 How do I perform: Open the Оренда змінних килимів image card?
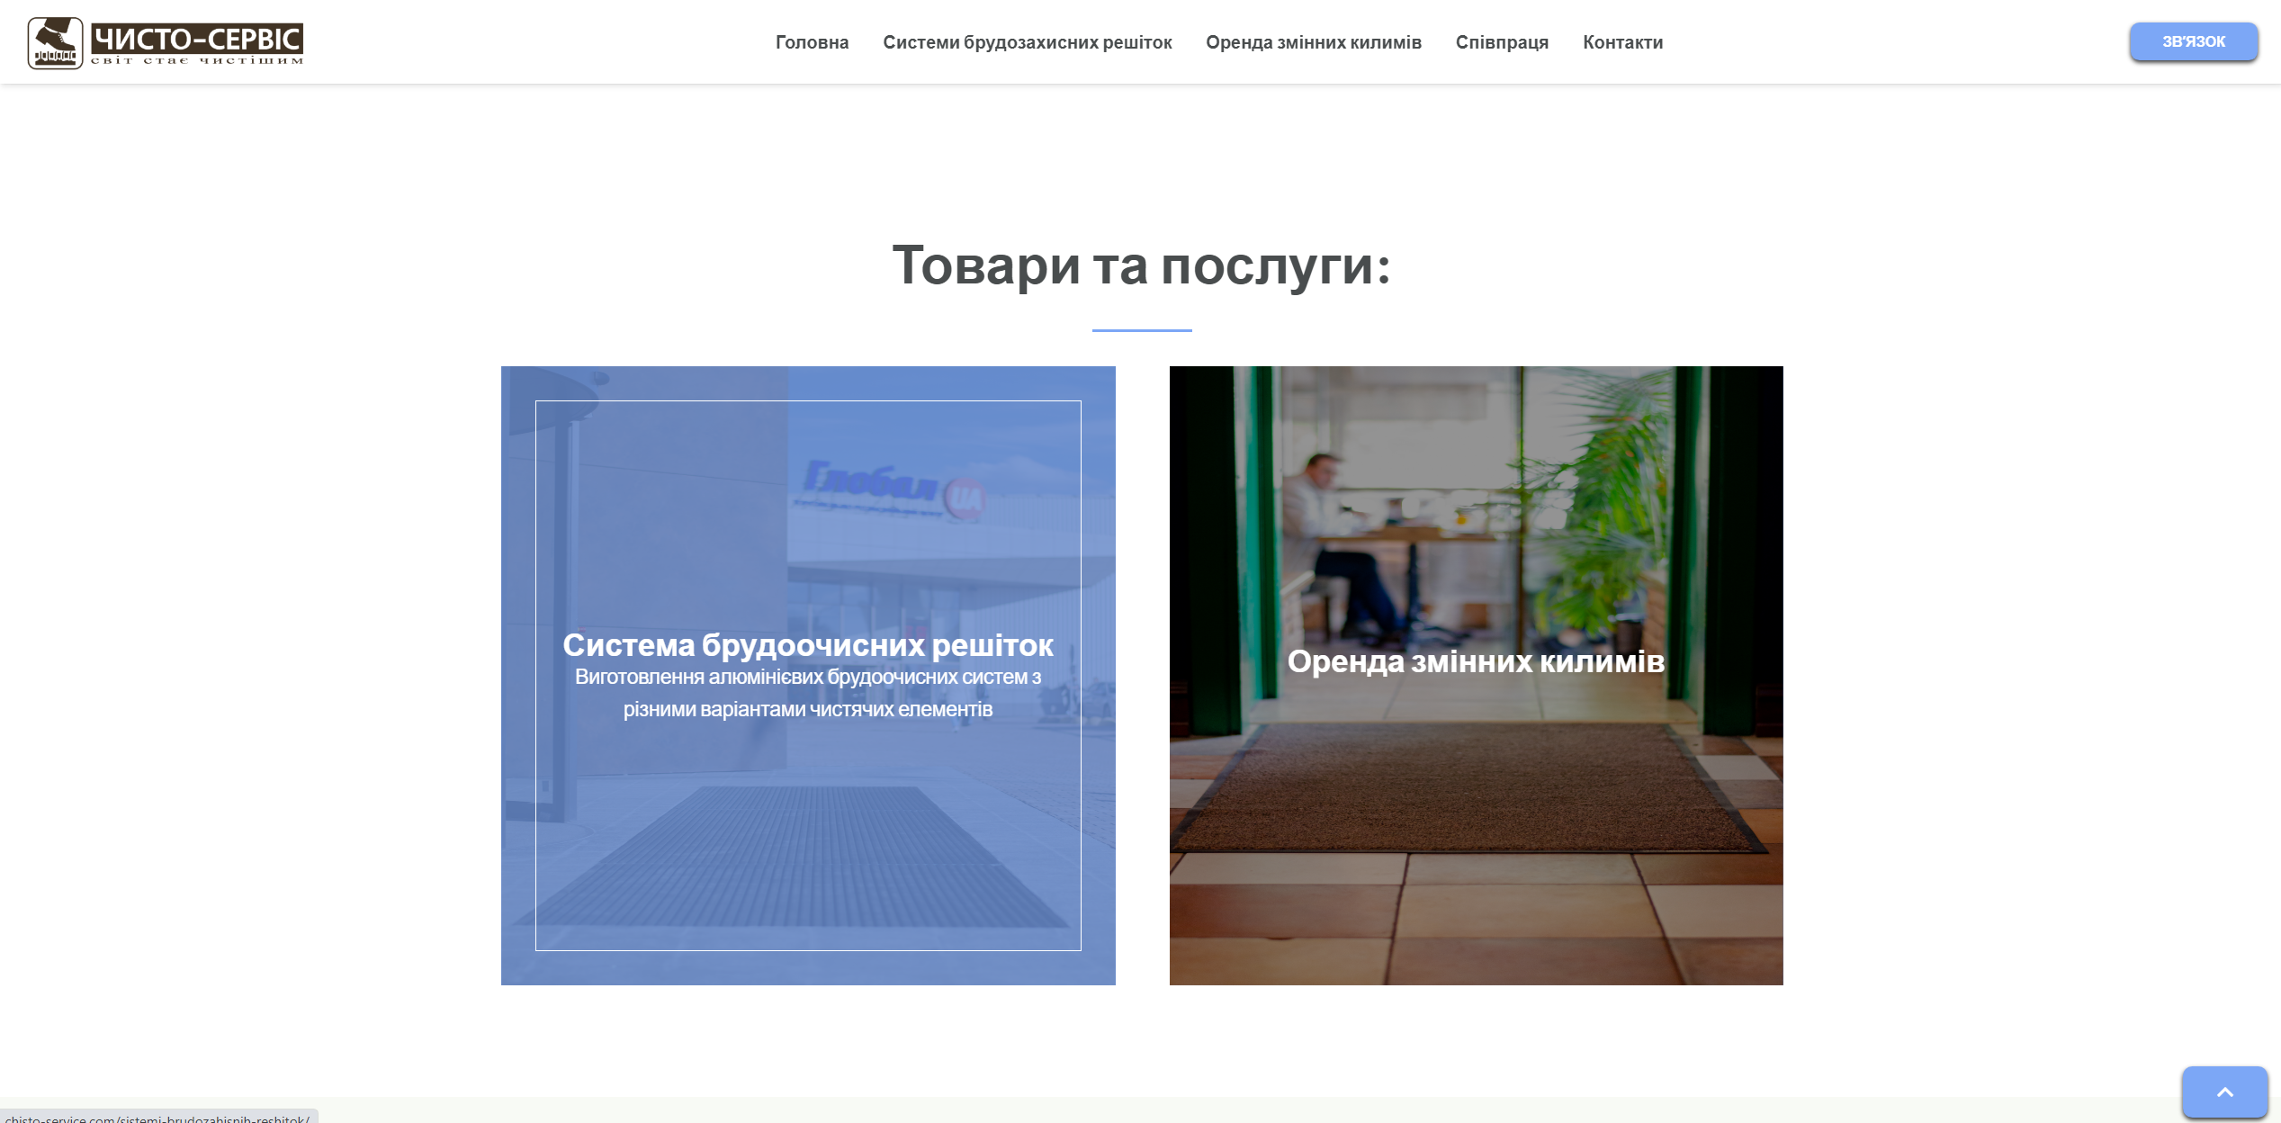1476,675
